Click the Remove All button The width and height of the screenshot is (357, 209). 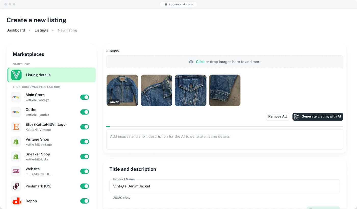click(277, 116)
